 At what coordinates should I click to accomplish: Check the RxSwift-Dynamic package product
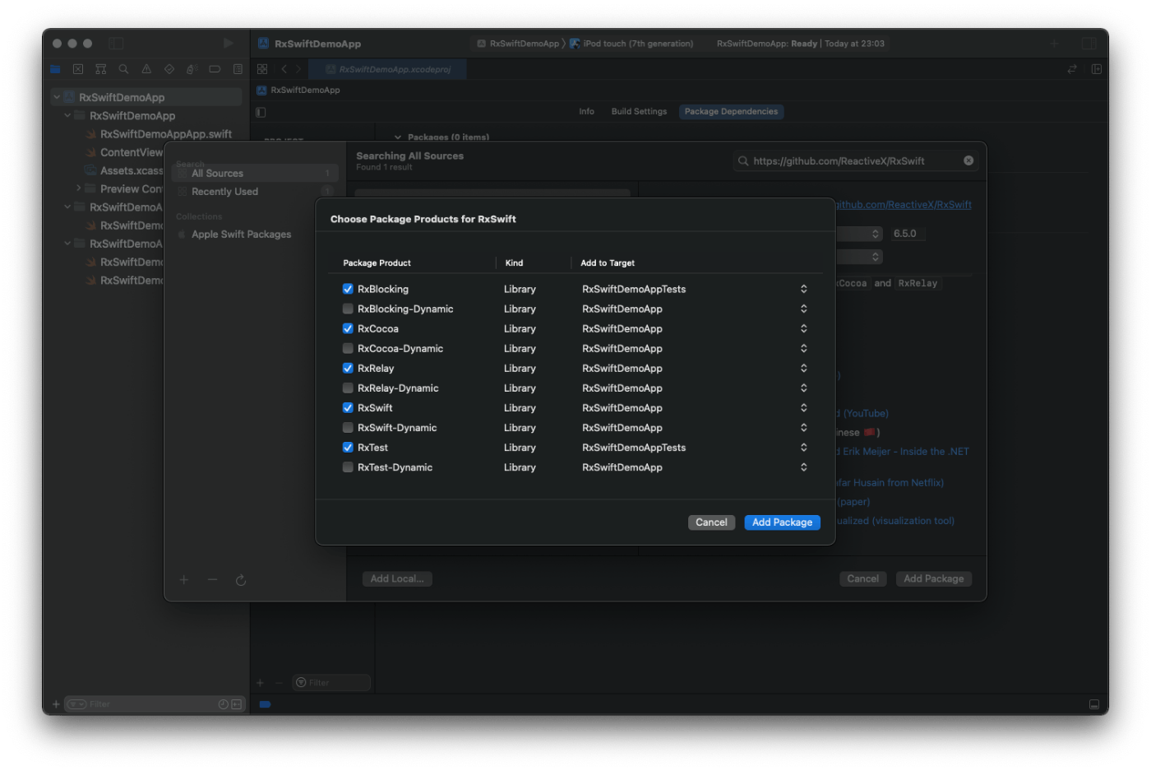point(348,428)
